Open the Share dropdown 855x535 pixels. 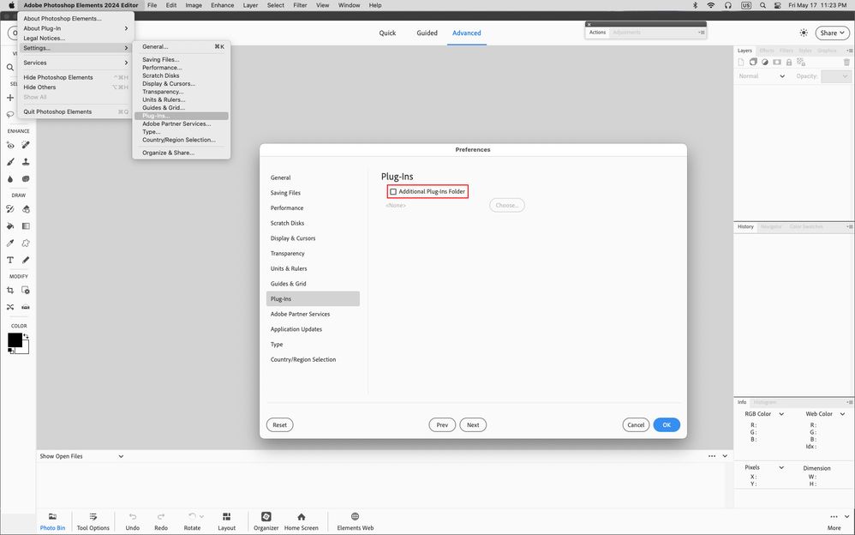click(x=833, y=33)
